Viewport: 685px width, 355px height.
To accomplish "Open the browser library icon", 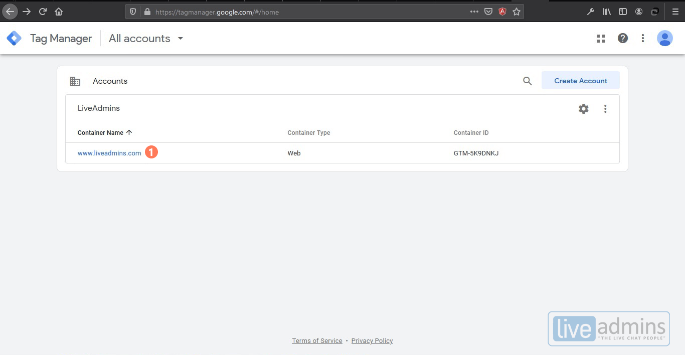I will pyautogui.click(x=607, y=12).
